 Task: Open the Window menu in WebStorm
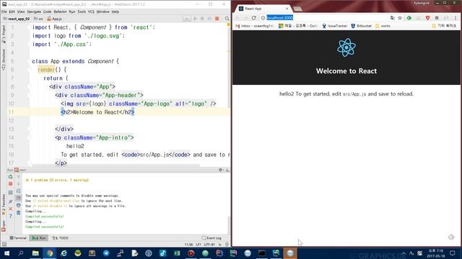(x=103, y=12)
